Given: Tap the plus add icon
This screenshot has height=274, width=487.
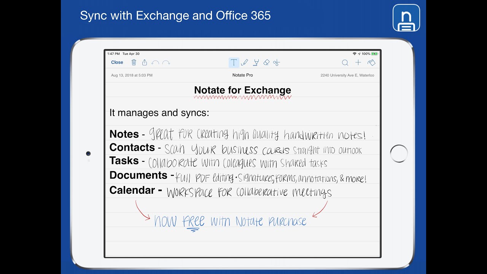Looking at the screenshot, I should pyautogui.click(x=358, y=62).
